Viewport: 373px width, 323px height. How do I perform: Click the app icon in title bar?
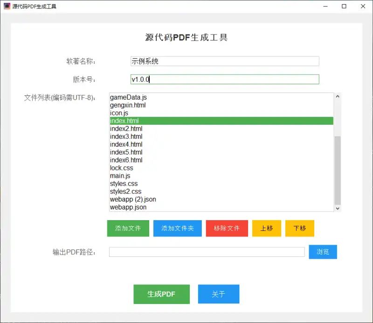[x=7, y=6]
